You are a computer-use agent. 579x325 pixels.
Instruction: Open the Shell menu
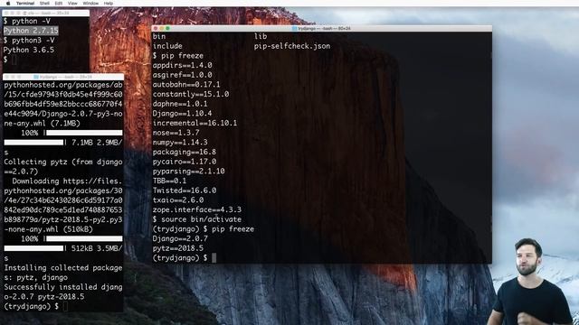[x=44, y=3]
